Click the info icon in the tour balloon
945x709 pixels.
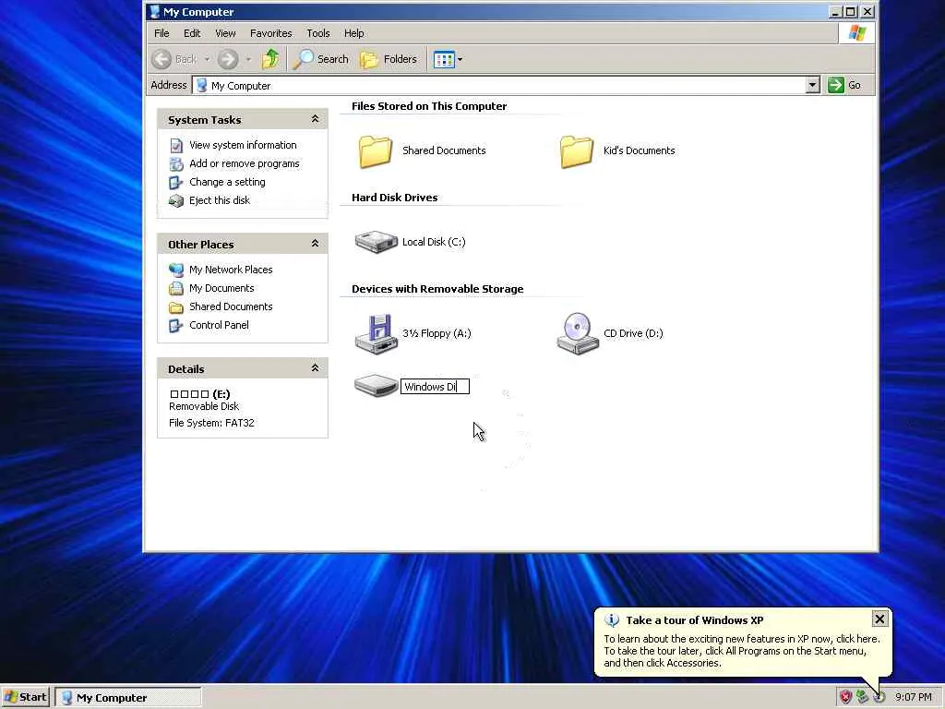click(611, 619)
